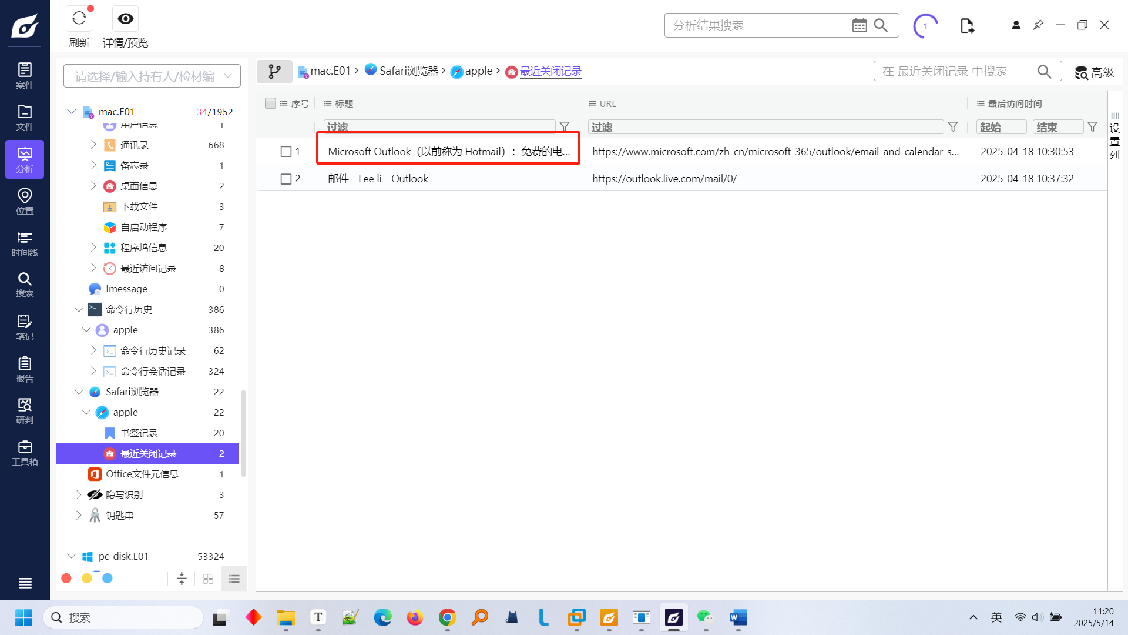
Task: Open the 研判 (judgment) sidebar section
Action: click(25, 411)
